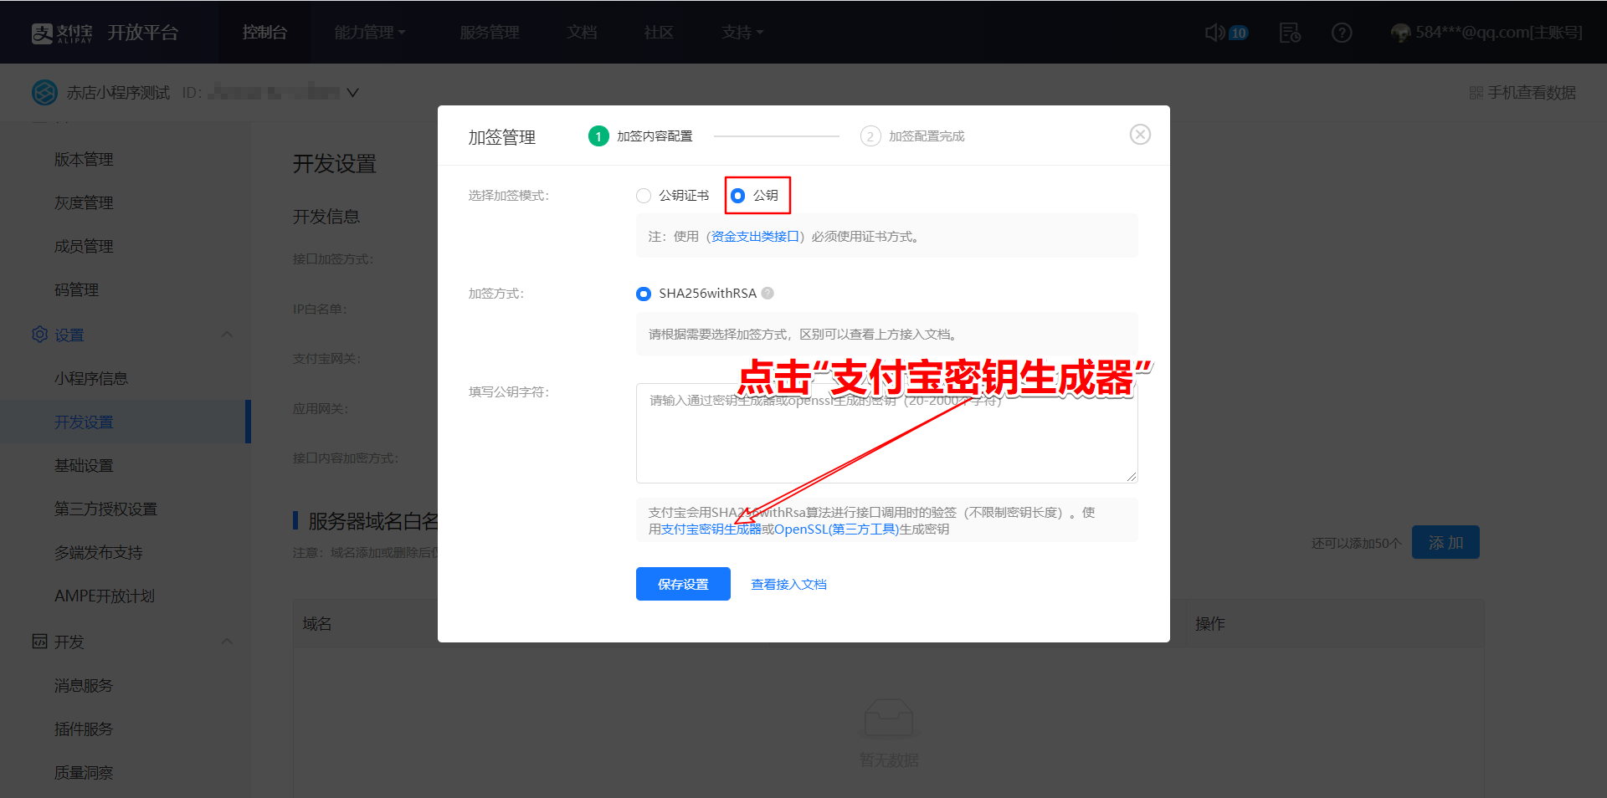This screenshot has width=1607, height=798.
Task: Click the OpenSSL(第三方工具) link
Action: coord(836,529)
